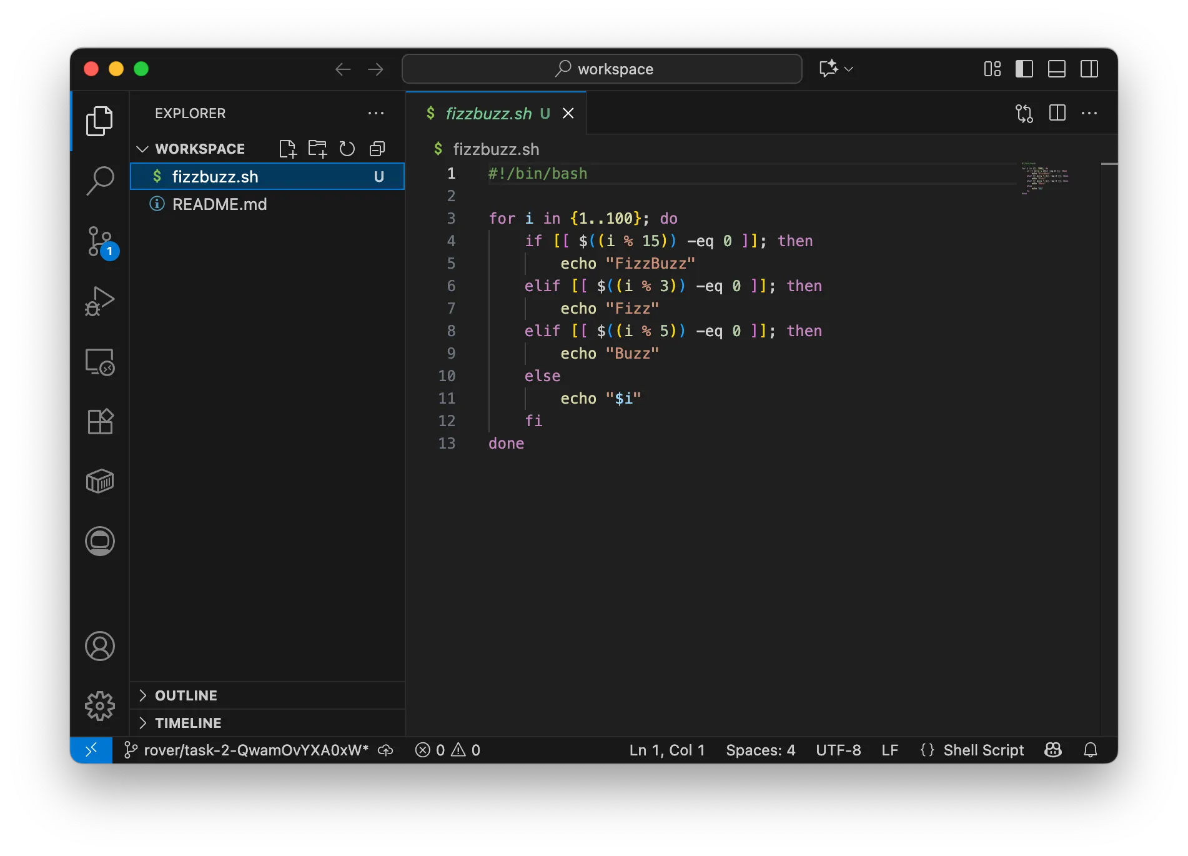Split the editor to the right
The height and width of the screenshot is (856, 1188).
[1057, 113]
